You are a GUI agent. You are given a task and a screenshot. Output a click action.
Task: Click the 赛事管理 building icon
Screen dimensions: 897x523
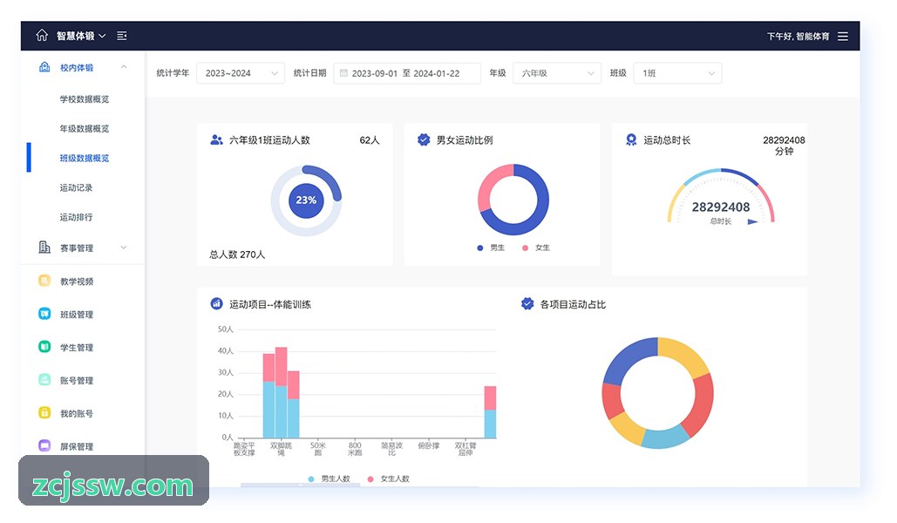(44, 248)
